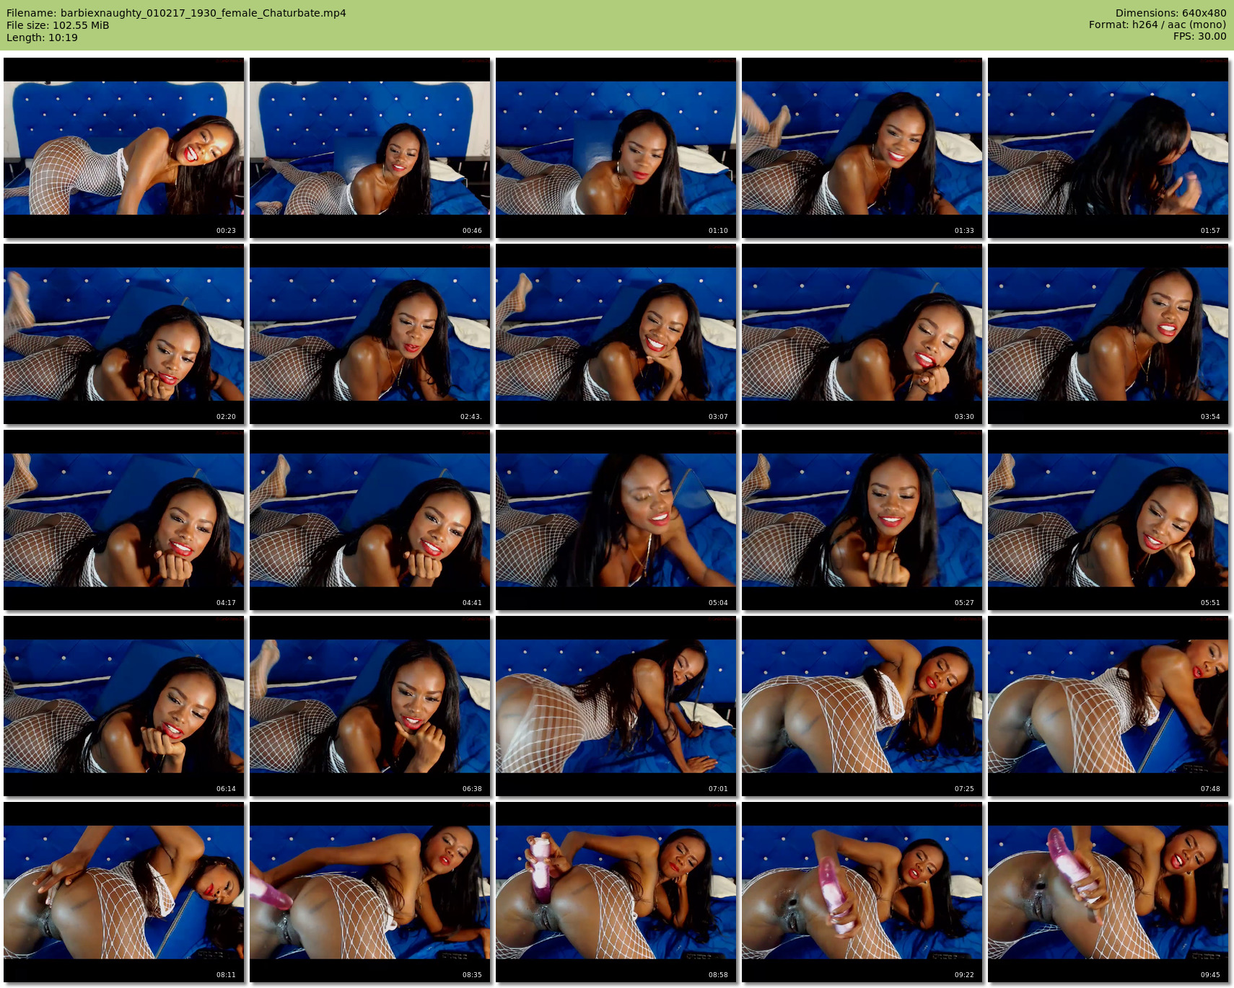This screenshot has height=988, width=1234.
Task: Select the thumbnail frame stamped 08:58
Action: (616, 892)
